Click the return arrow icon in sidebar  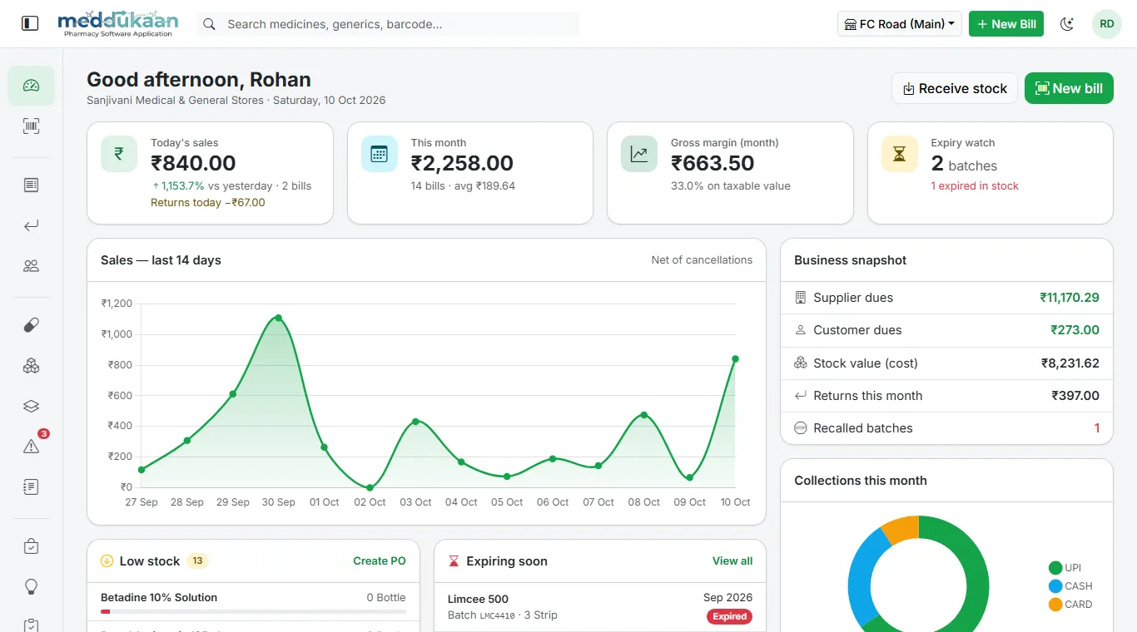[x=32, y=225]
